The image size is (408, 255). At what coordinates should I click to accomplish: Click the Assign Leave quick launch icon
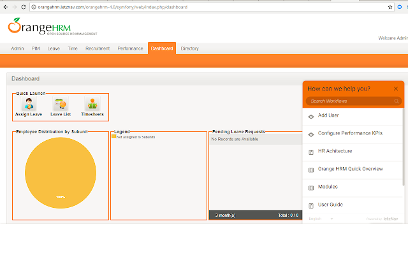28,105
